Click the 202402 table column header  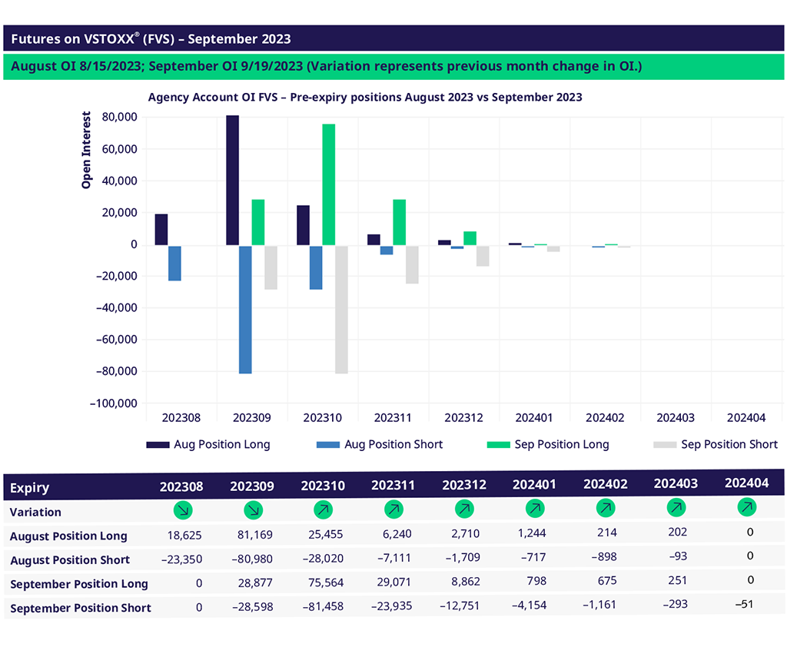[606, 484]
